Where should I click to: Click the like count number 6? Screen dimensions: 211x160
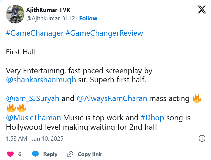[x=20, y=154]
